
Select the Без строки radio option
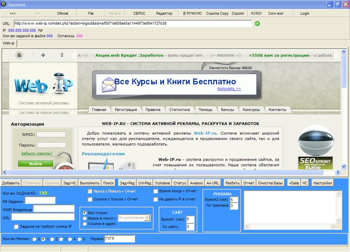[84, 213]
